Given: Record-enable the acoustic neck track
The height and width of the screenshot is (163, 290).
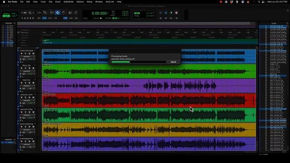Looking at the screenshot, I should [22, 97].
